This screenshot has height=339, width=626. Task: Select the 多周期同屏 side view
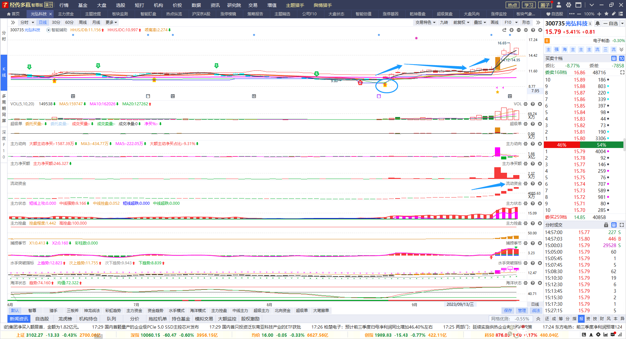tap(4, 108)
